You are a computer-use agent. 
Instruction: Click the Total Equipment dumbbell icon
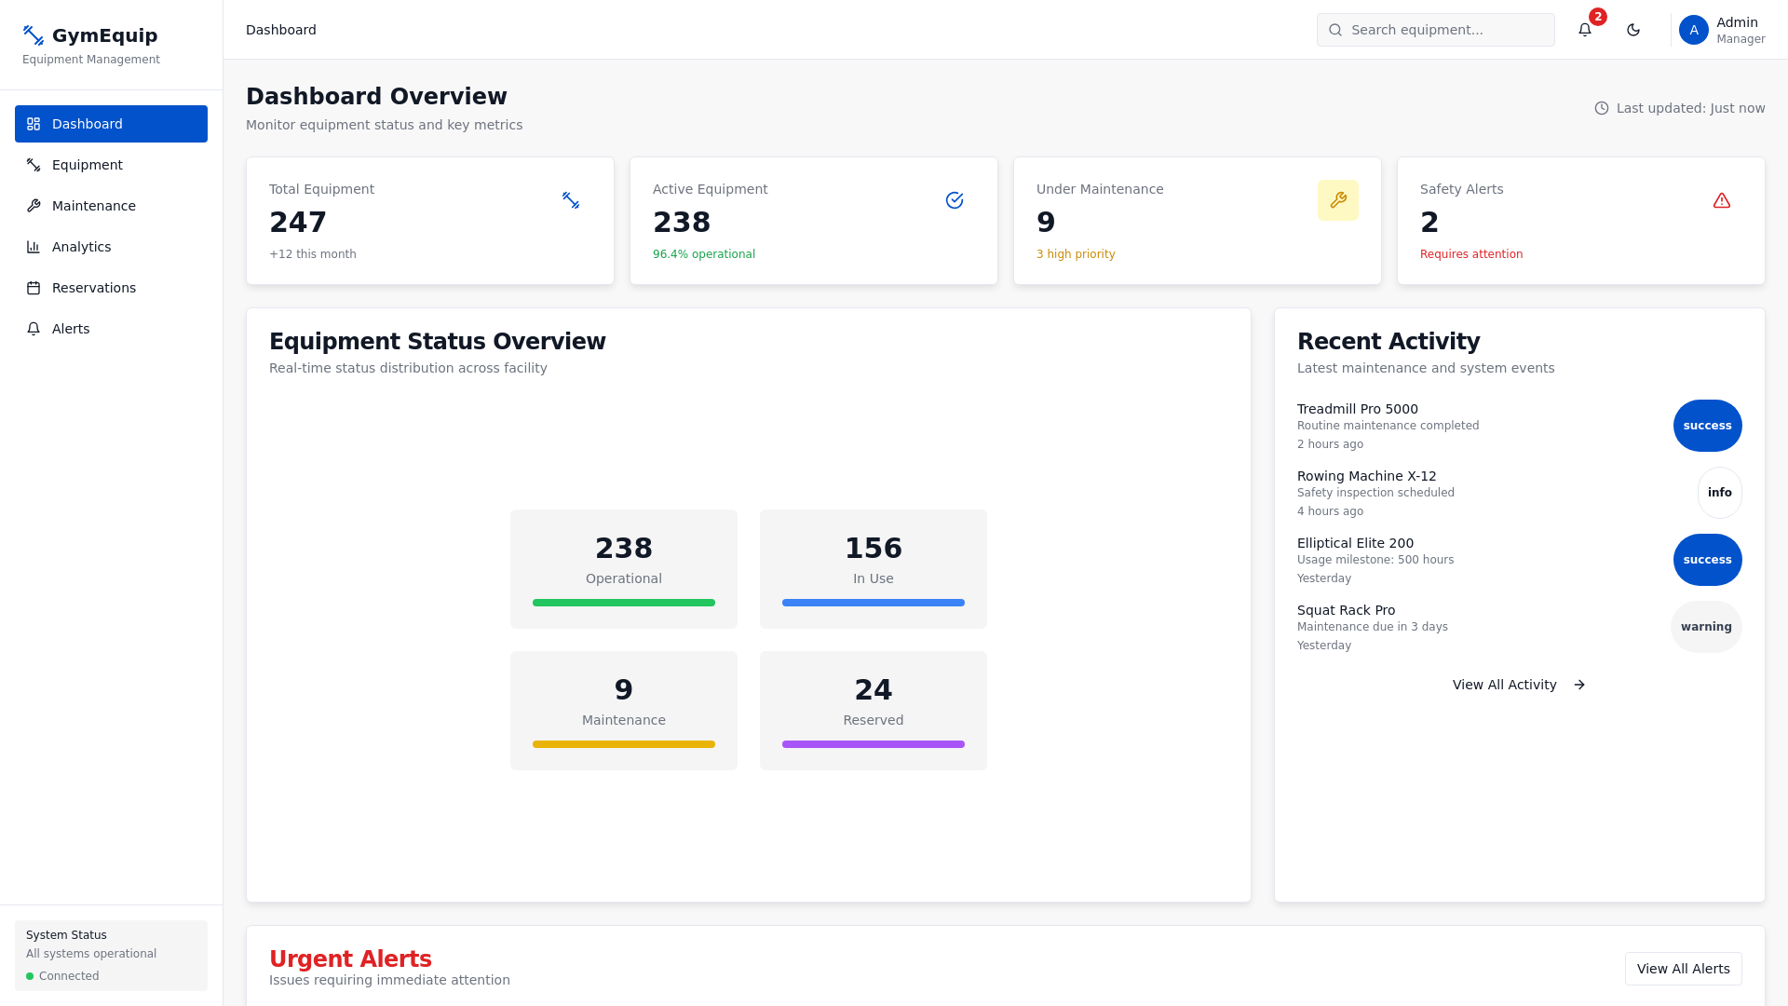coord(570,200)
